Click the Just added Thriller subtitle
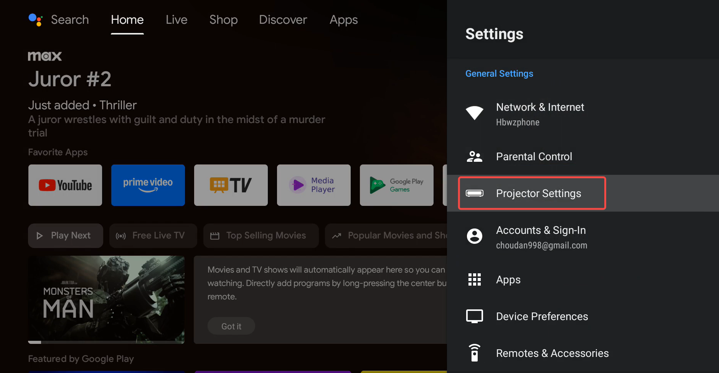 tap(82, 105)
